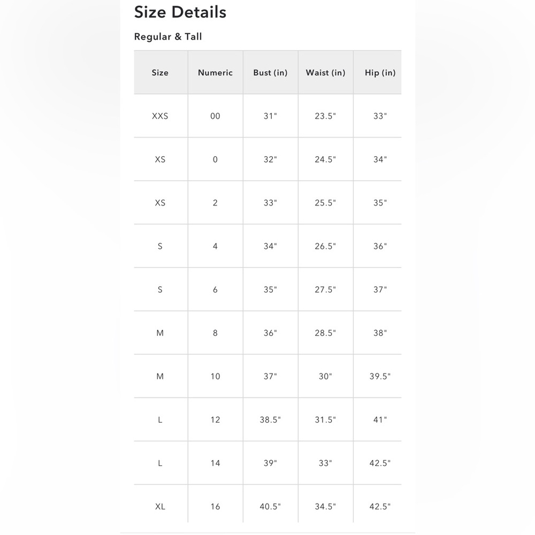Click the 38.5" bust cell

[270, 419]
